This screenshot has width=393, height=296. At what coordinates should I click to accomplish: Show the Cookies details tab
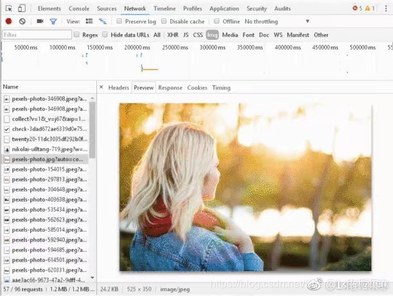tap(197, 88)
